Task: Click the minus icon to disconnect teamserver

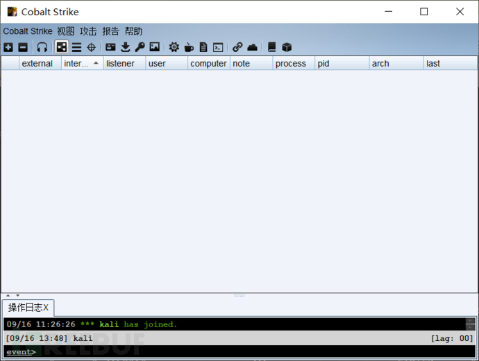Action: click(23, 47)
